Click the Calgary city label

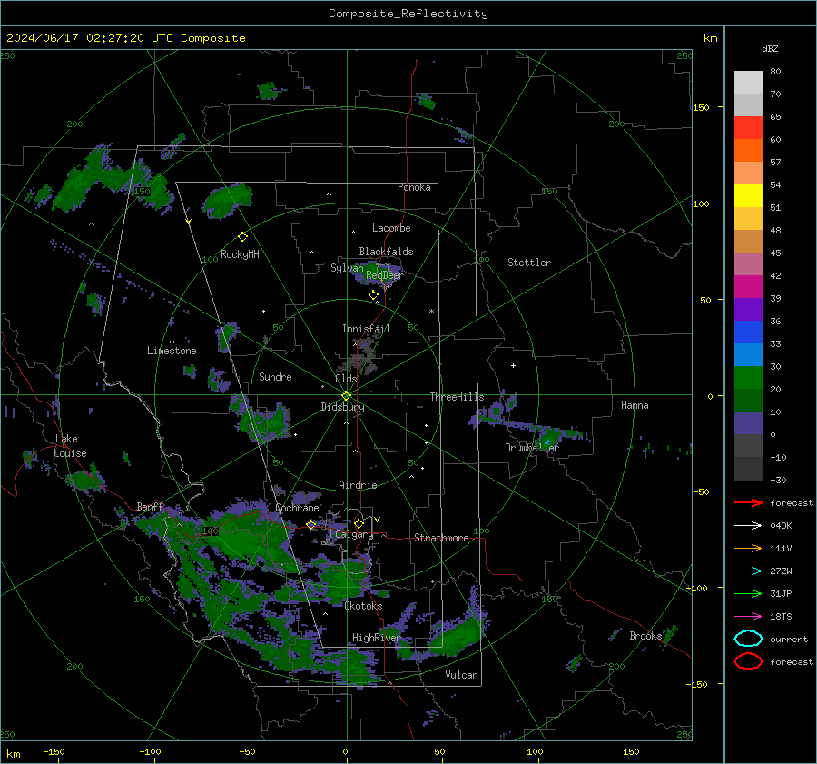(354, 534)
